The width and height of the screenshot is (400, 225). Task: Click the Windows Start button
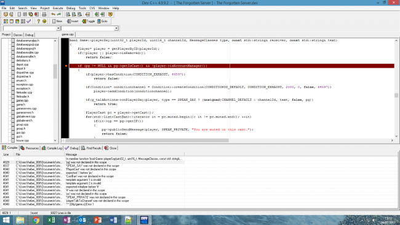point(6,220)
